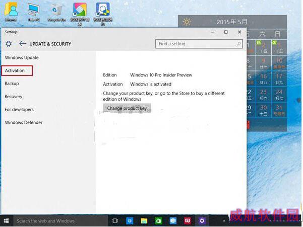
Task: Open the red IT app on taskbar
Action: coord(187,220)
